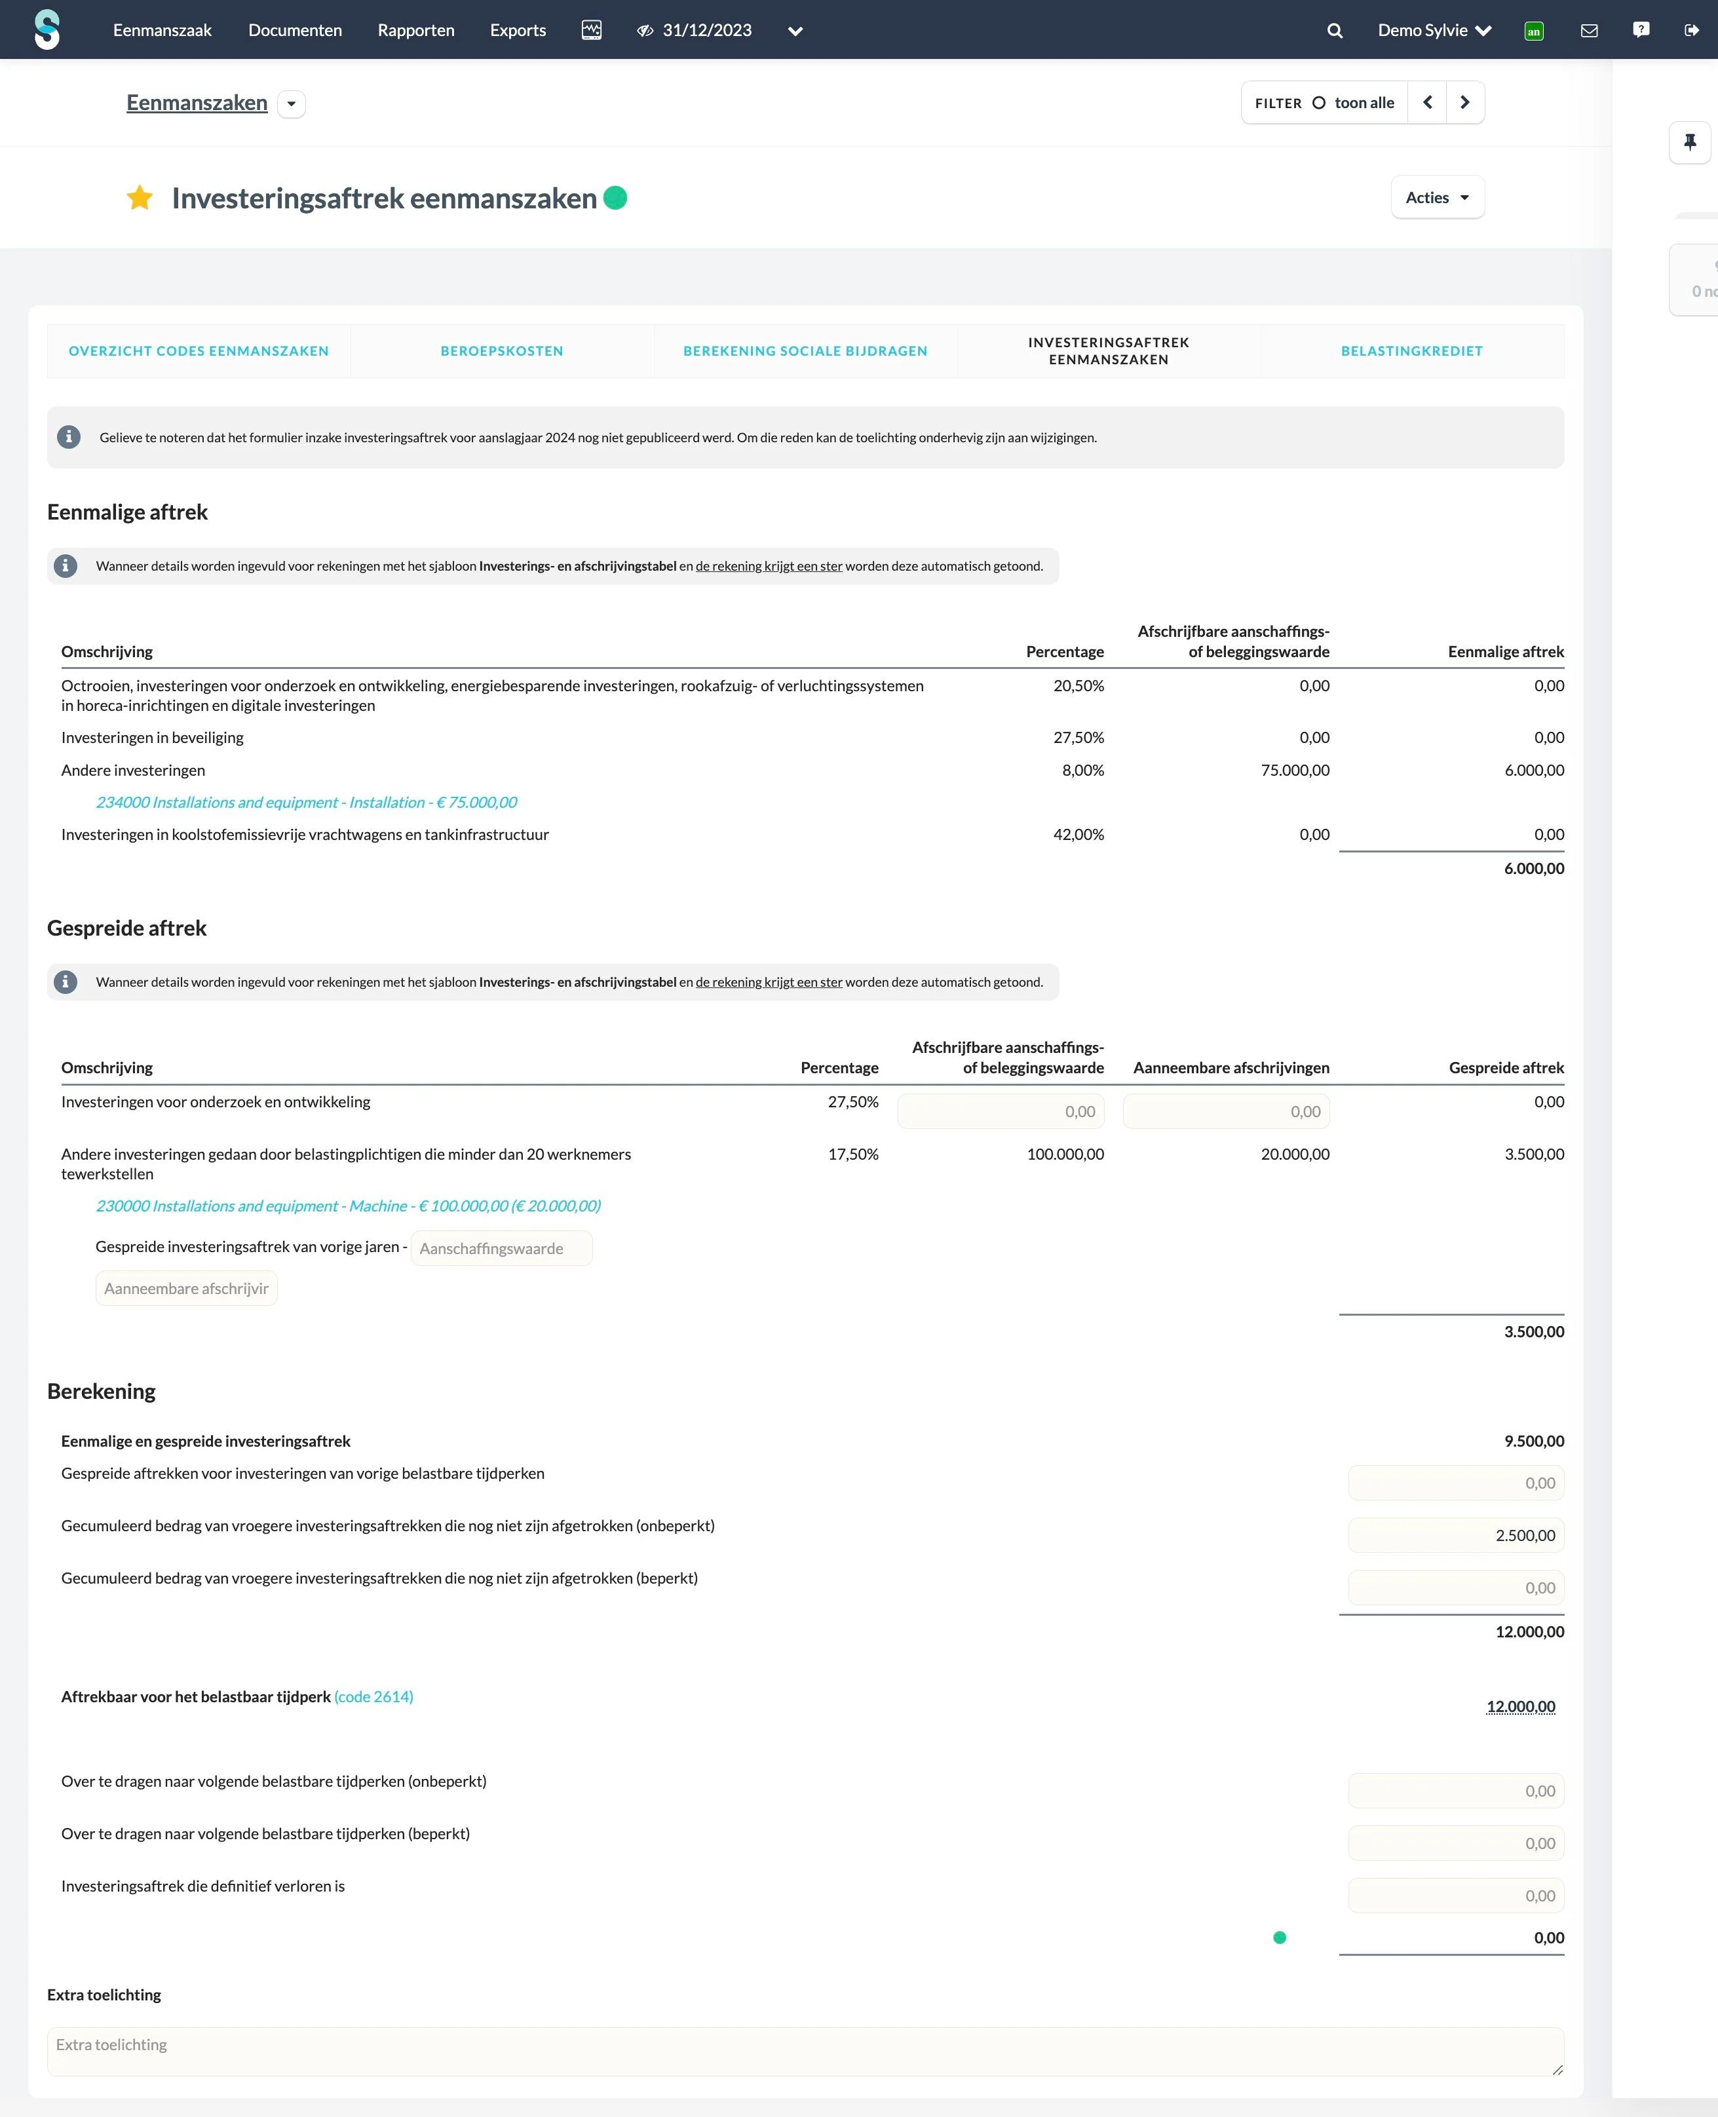This screenshot has width=1718, height=2117.
Task: Click info icon under Gespreide aftrek
Action: click(66, 982)
